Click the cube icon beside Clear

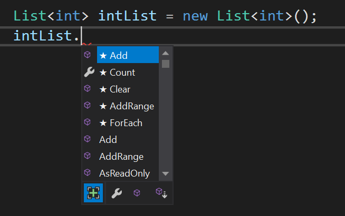88,88
